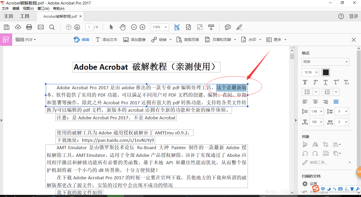
Task: Open the 文件 menu
Action: pyautogui.click(x=5, y=8)
